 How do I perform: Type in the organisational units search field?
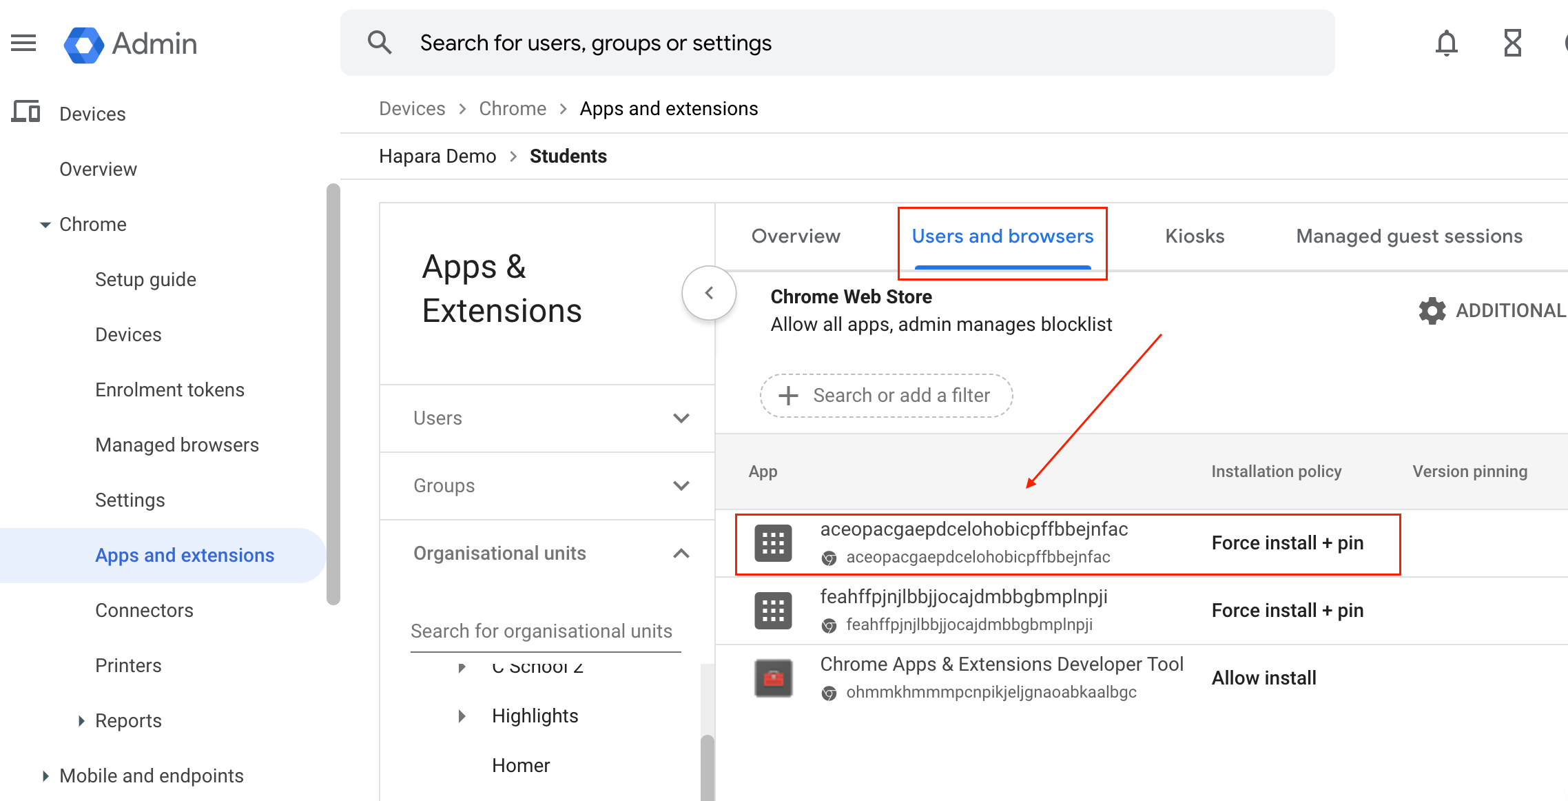(x=544, y=631)
